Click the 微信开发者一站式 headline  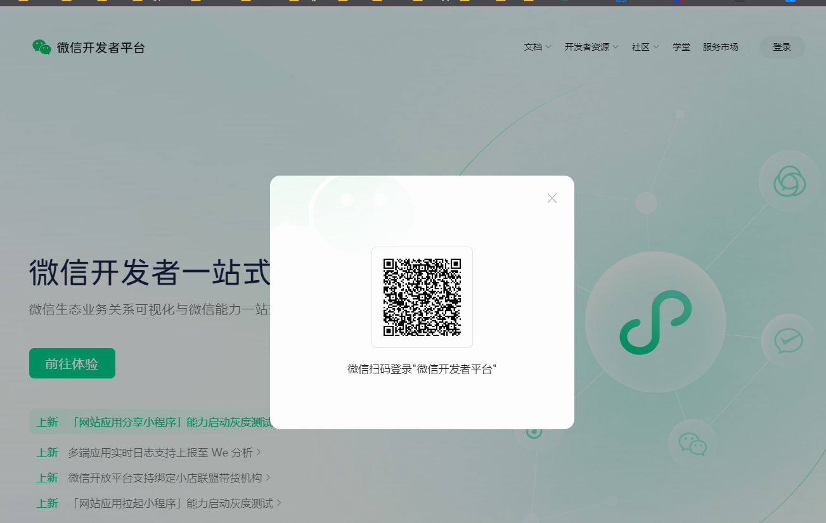tap(150, 273)
